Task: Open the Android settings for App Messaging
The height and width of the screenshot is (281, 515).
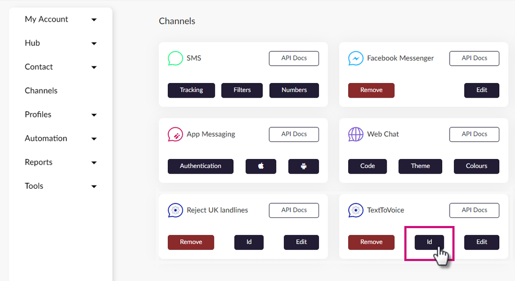Action: point(303,166)
